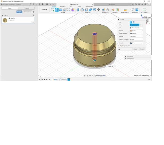Image resolution: width=164 pixels, height=145 pixels.
Task: Click the Pan hand icon in navigation bar
Action: point(90,75)
